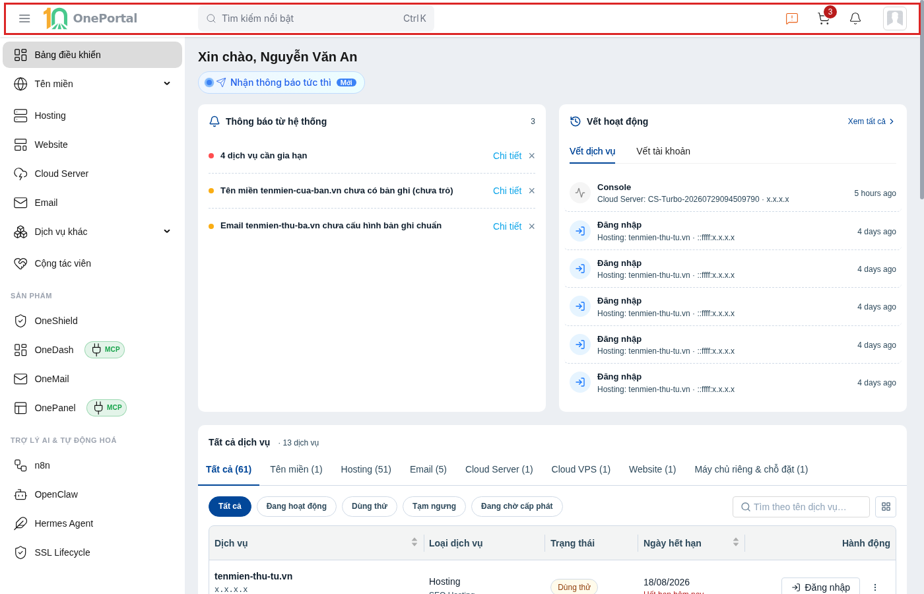Click the OnePanel layout icon
Viewport: 924px width, 594px height.
20,408
